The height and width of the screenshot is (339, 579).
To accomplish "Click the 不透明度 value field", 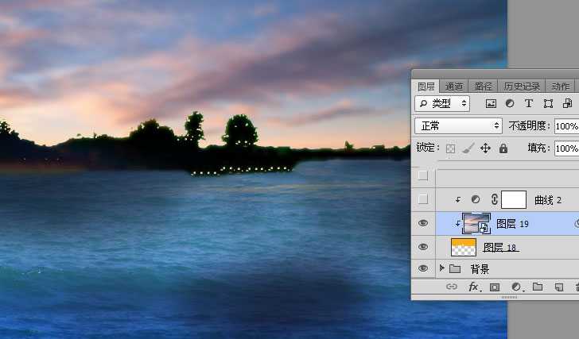I will coord(566,126).
